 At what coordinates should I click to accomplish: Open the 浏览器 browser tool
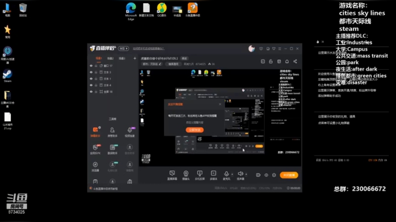pyautogui.click(x=95, y=166)
